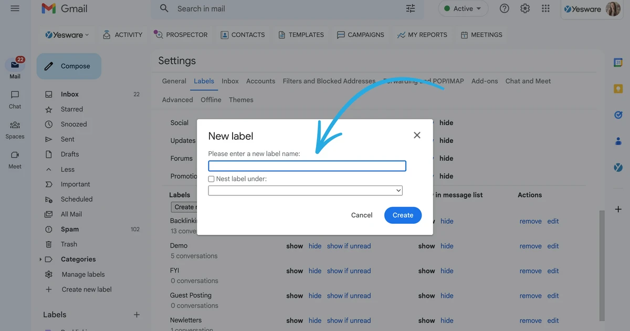
Task: Switch to the Accounts settings tab
Action: (x=260, y=81)
